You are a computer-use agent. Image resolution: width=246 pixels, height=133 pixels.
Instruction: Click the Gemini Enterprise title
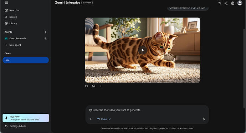pos(67,3)
